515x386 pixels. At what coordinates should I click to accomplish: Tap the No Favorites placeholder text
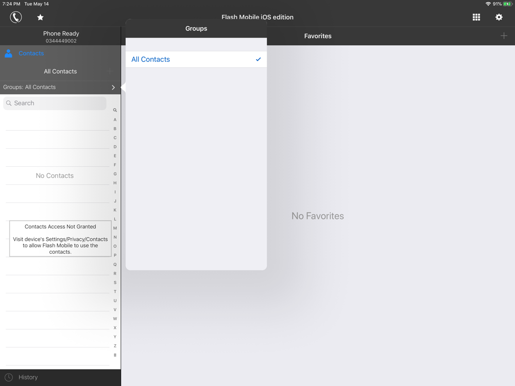[318, 216]
